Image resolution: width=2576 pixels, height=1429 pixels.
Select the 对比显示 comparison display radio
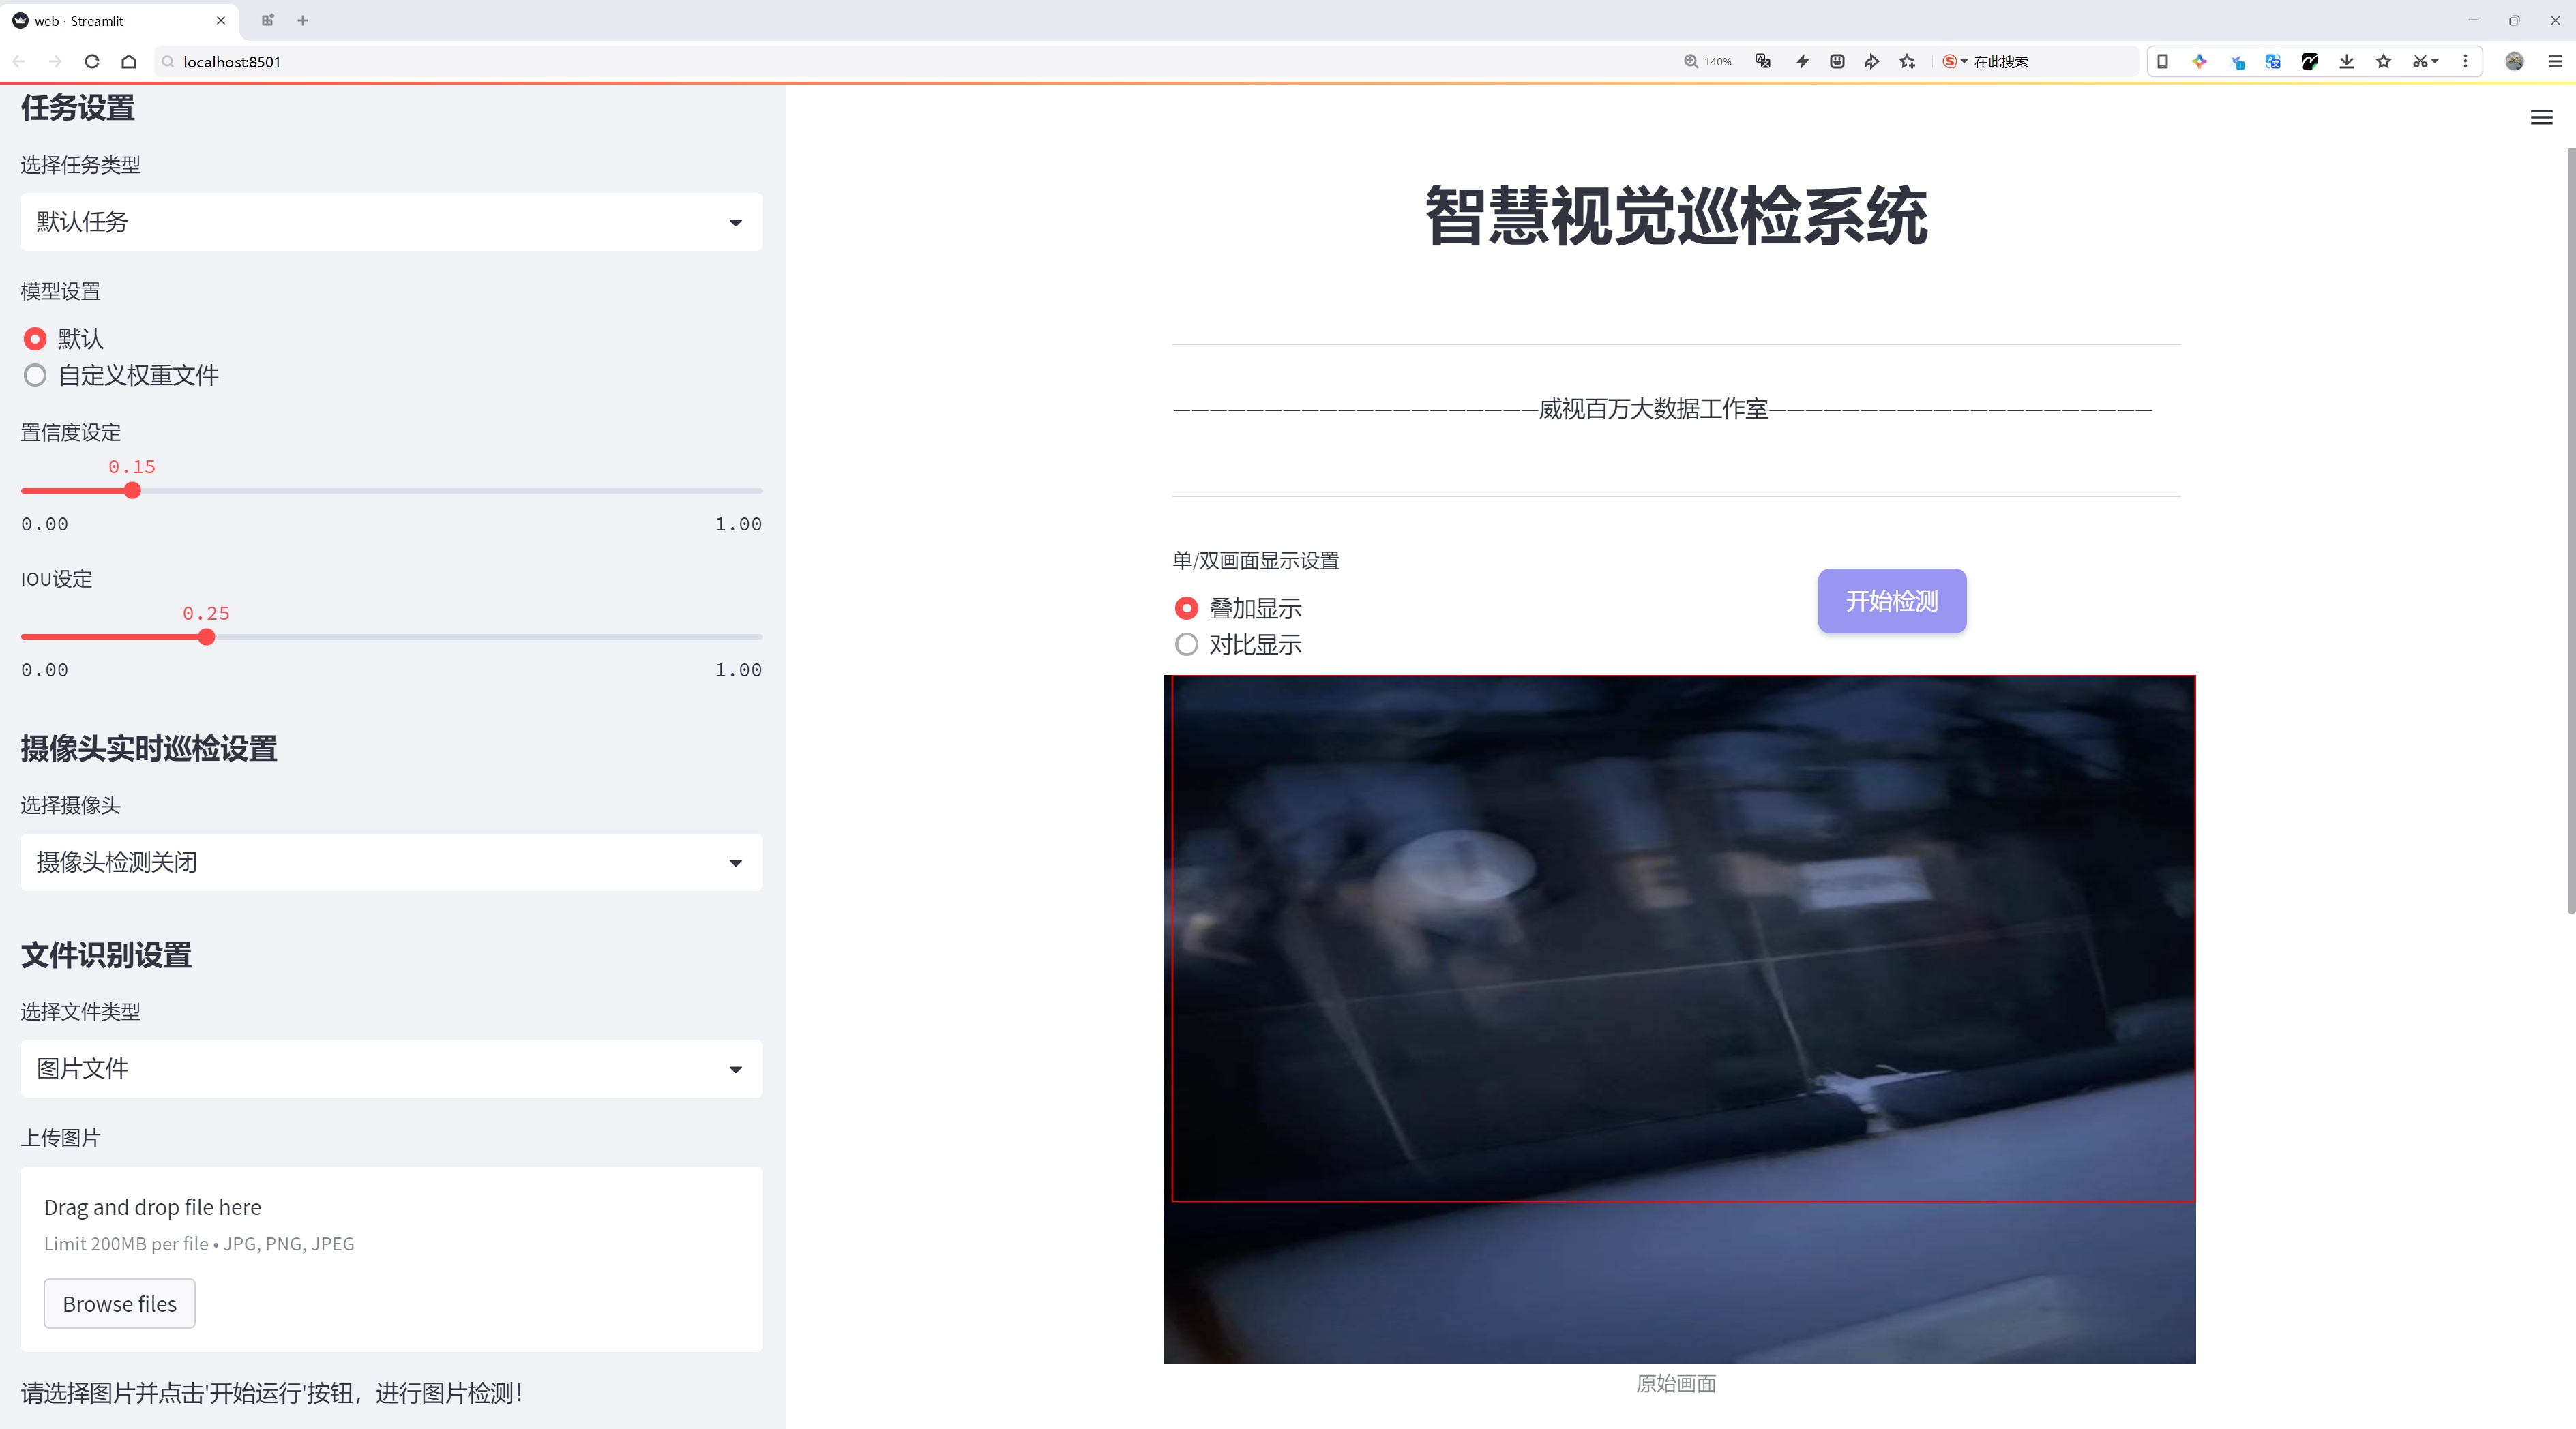[x=1186, y=644]
